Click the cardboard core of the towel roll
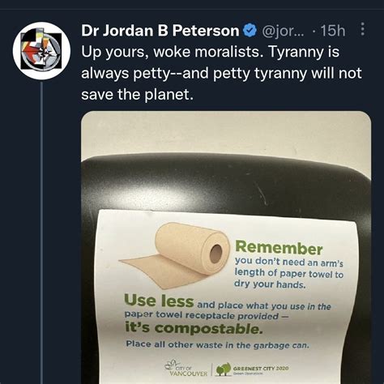The width and height of the screenshot is (384, 384). (x=216, y=254)
